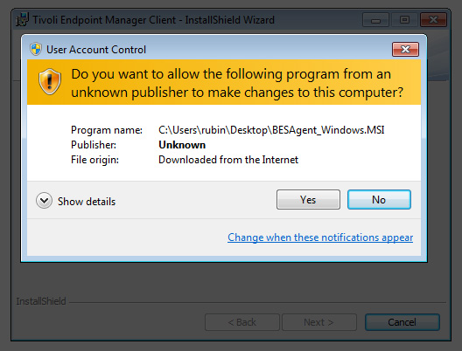Click the InstallShield installer icon in title bar
462x351 pixels.
pyautogui.click(x=22, y=19)
